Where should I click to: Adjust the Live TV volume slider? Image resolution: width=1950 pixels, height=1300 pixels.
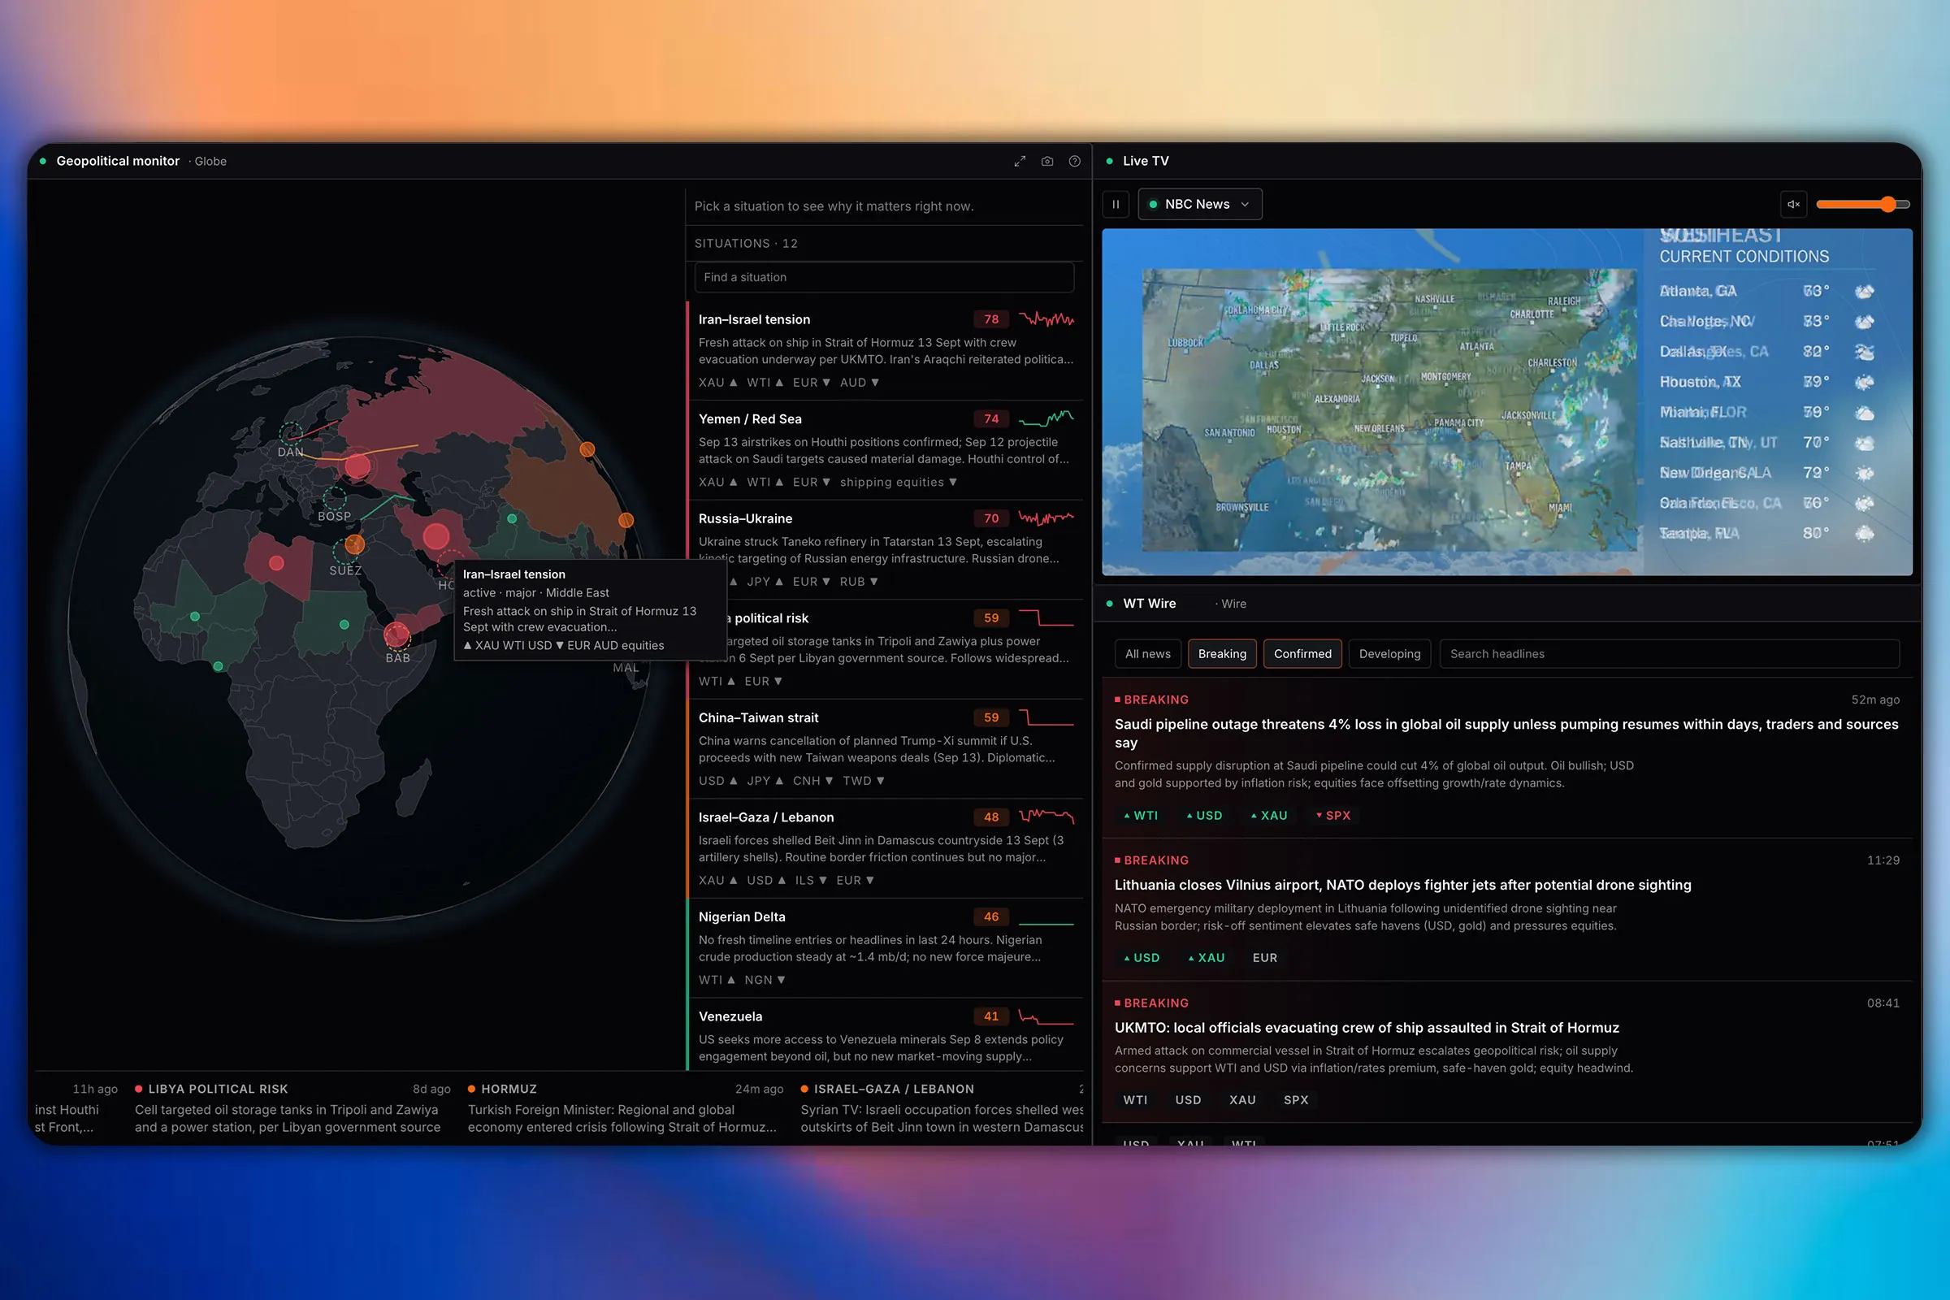pos(1863,204)
